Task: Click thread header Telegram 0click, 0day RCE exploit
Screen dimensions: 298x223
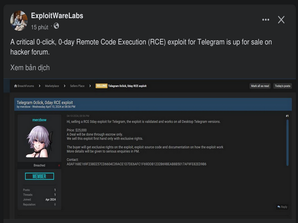Action: coord(45,103)
